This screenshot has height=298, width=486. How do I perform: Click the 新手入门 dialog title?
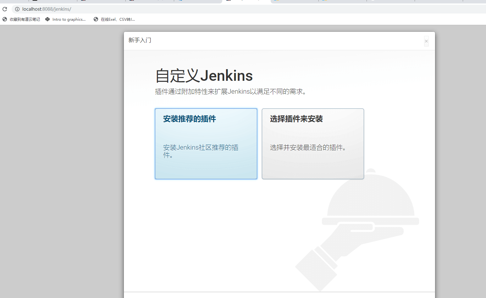tap(140, 40)
